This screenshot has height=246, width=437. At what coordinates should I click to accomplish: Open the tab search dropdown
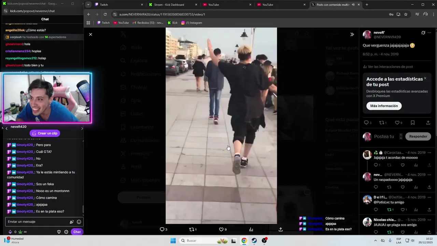[x=88, y=5]
